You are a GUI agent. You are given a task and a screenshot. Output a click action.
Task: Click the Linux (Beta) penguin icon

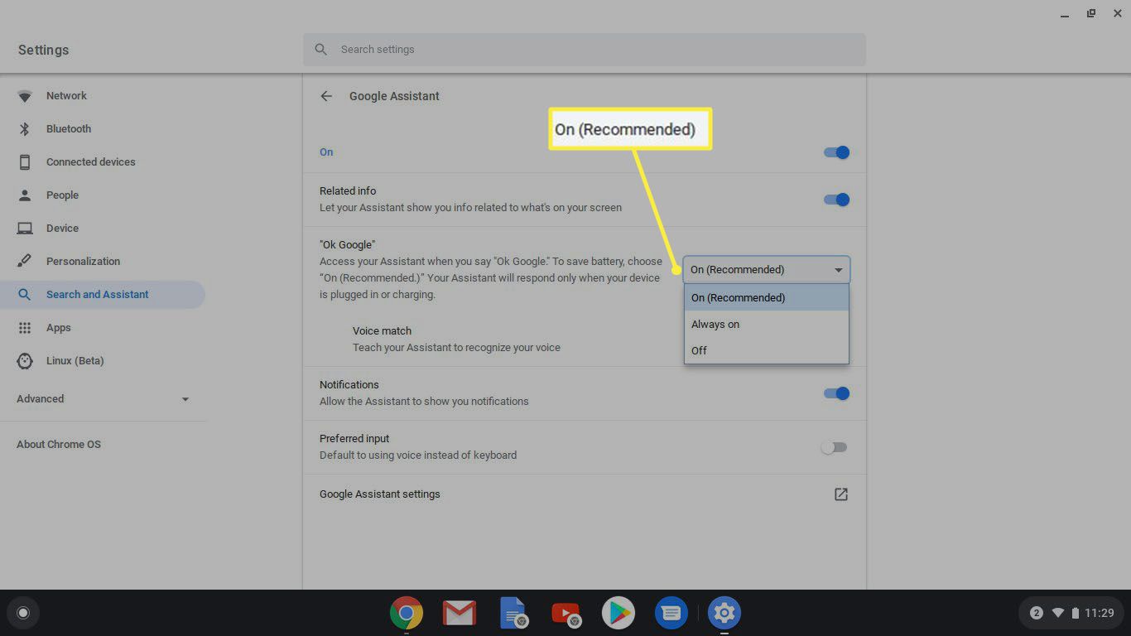(25, 361)
